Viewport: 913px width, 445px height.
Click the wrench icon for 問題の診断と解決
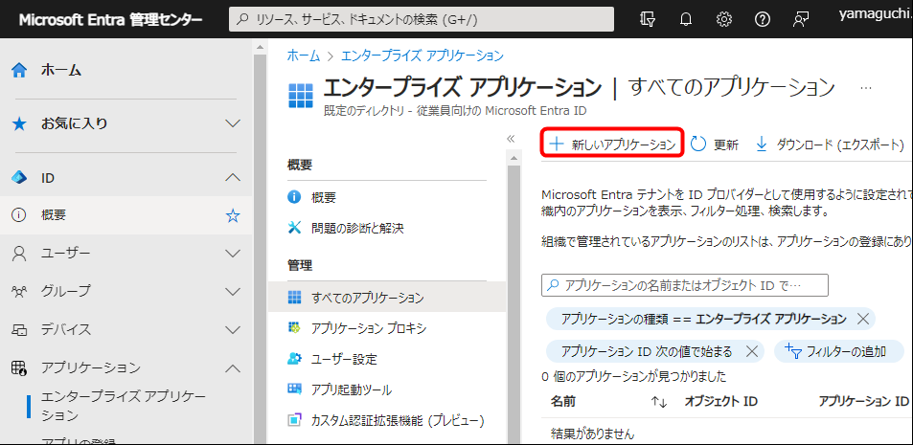295,228
